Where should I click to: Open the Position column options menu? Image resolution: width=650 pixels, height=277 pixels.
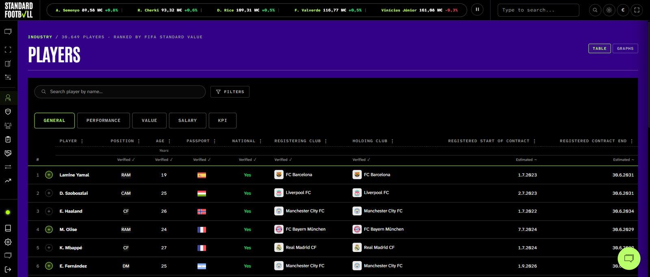139,141
